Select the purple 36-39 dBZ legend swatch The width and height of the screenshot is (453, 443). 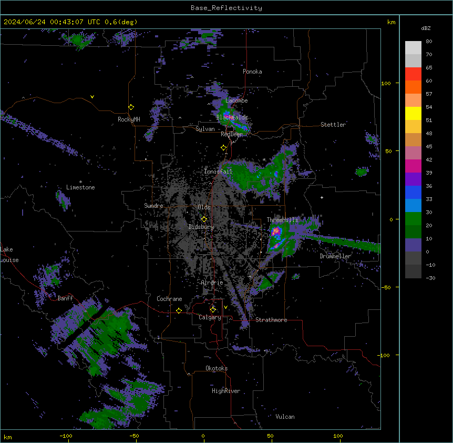(413, 179)
